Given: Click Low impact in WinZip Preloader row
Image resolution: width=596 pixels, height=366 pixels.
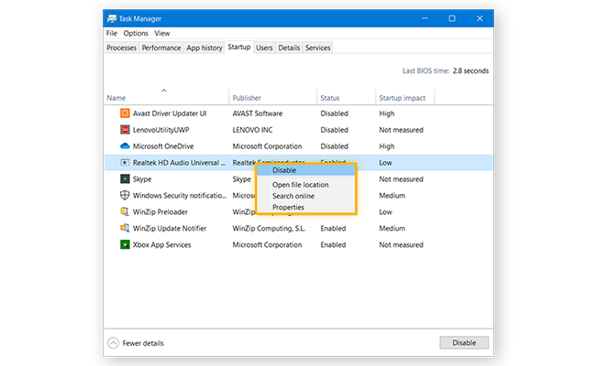Looking at the screenshot, I should 385,211.
